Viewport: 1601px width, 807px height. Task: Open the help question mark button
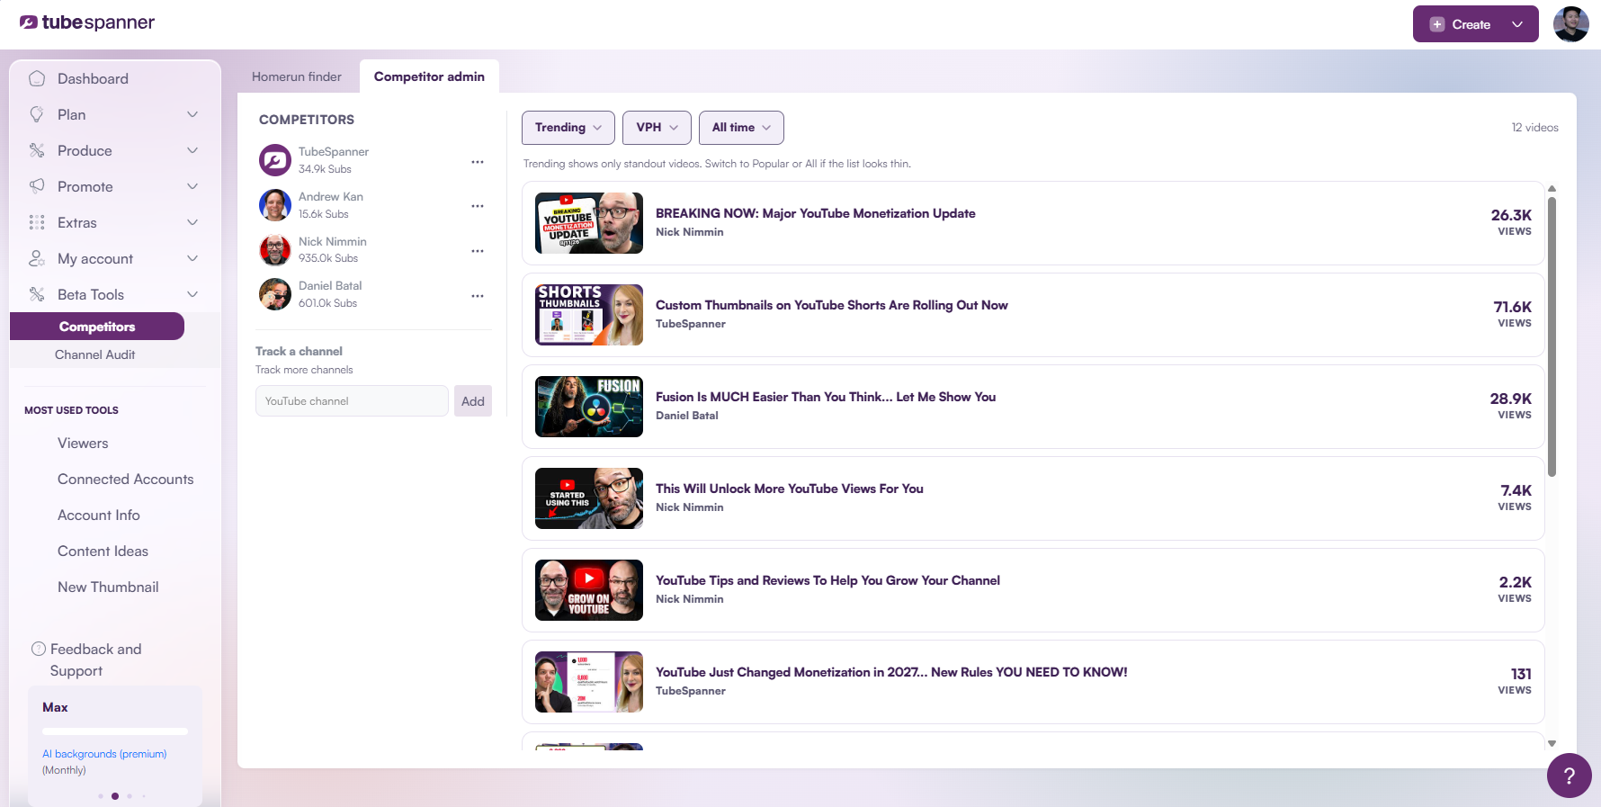[1570, 776]
